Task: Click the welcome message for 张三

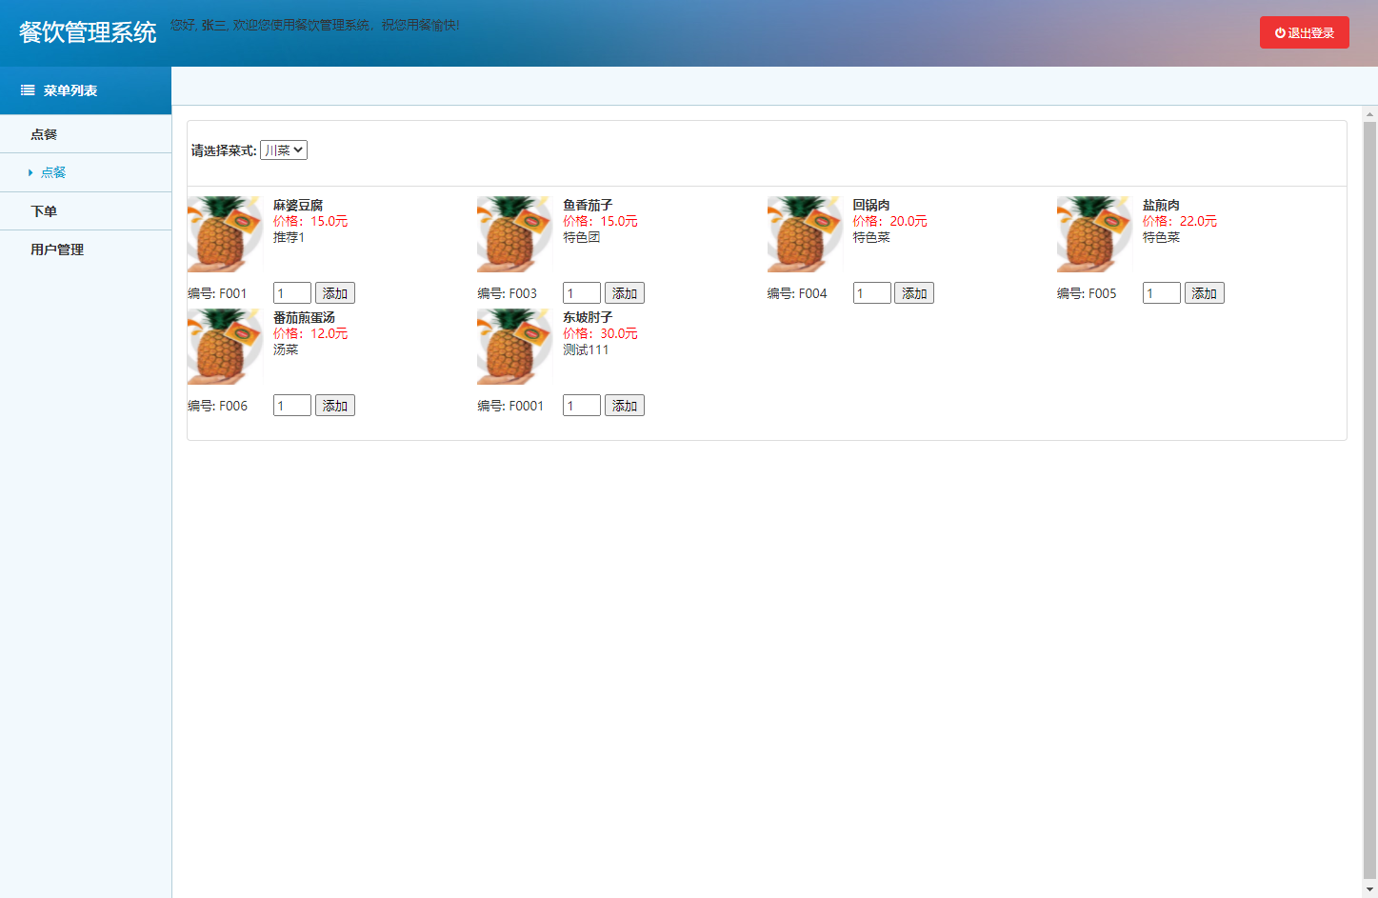Action: tap(315, 25)
